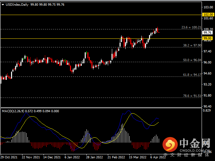
Task: Click MACD values 0.572 0.499 0.094 0.000
Action: (42, 111)
